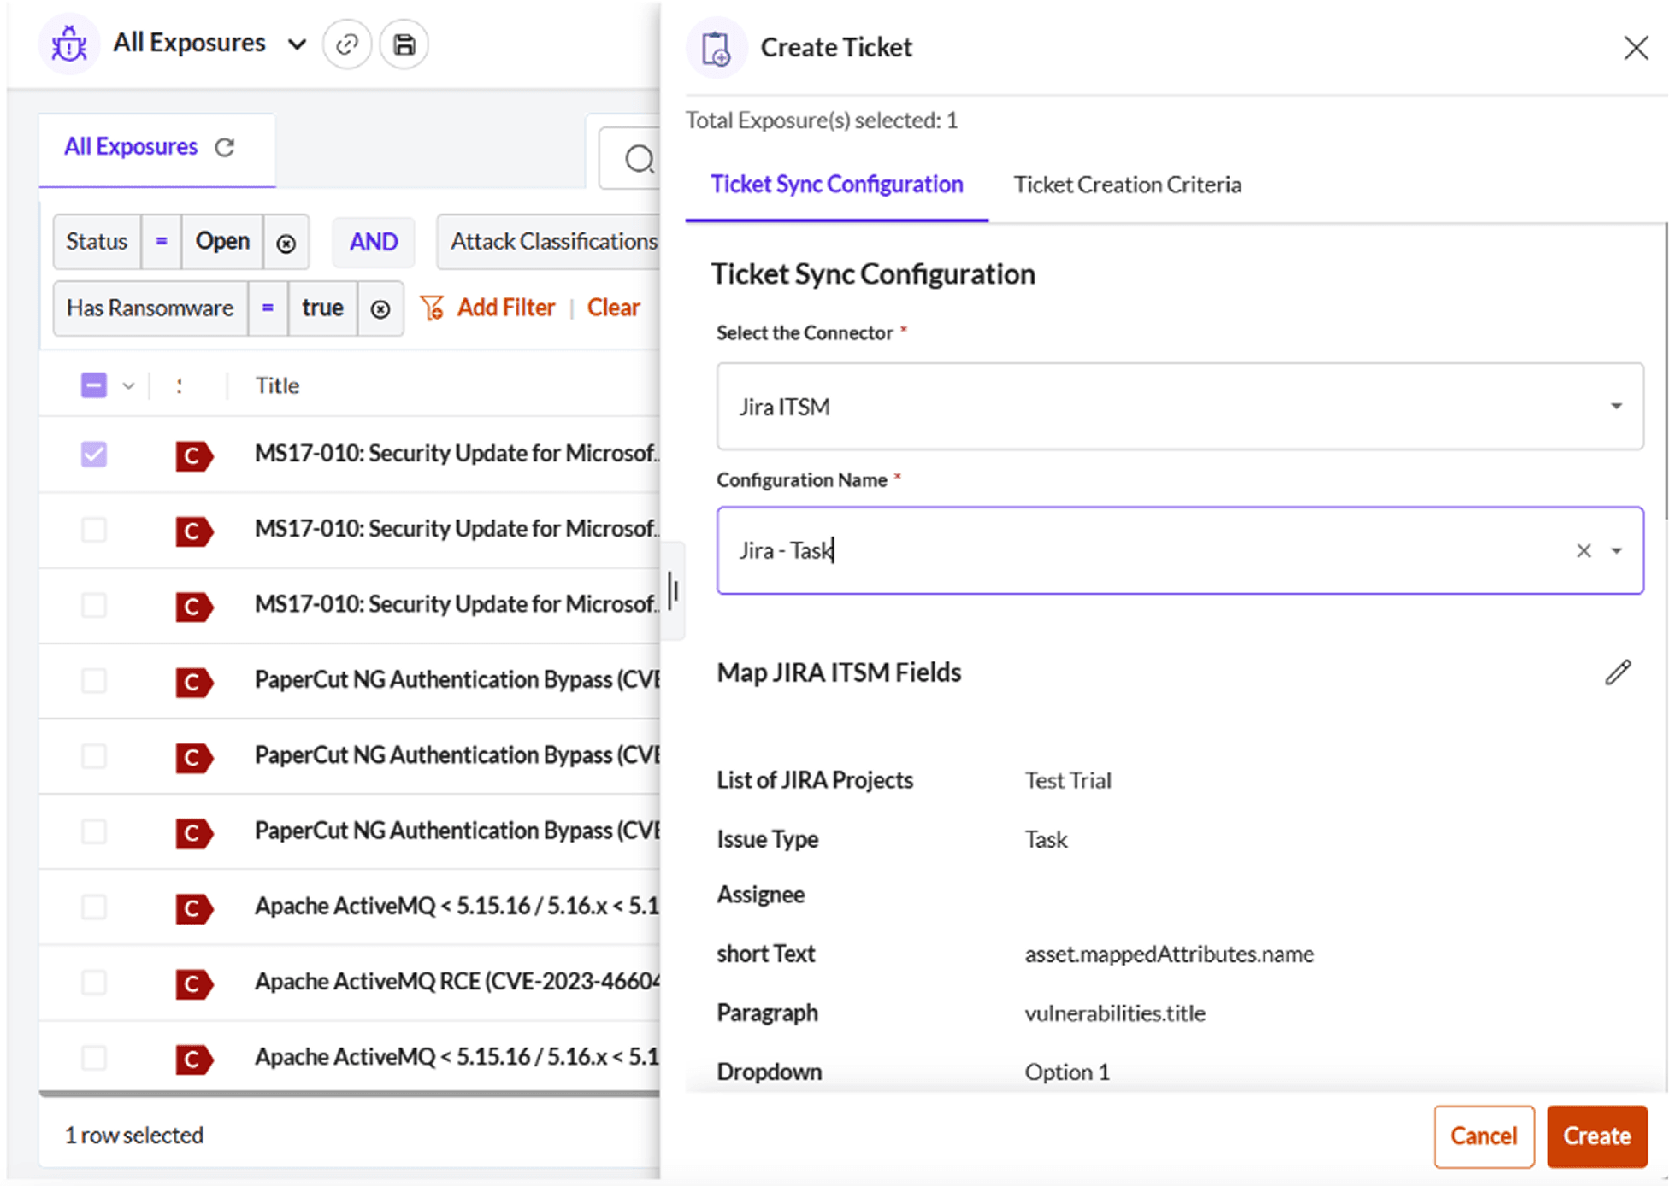Screen dimensions: 1669x1186
Task: Save the view using the save icon
Action: coord(404,44)
